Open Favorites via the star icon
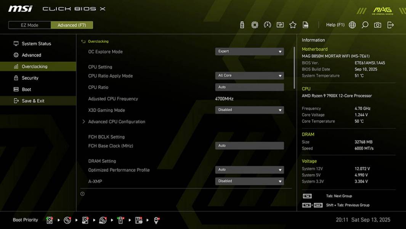This screenshot has height=229, width=406. [x=293, y=24]
